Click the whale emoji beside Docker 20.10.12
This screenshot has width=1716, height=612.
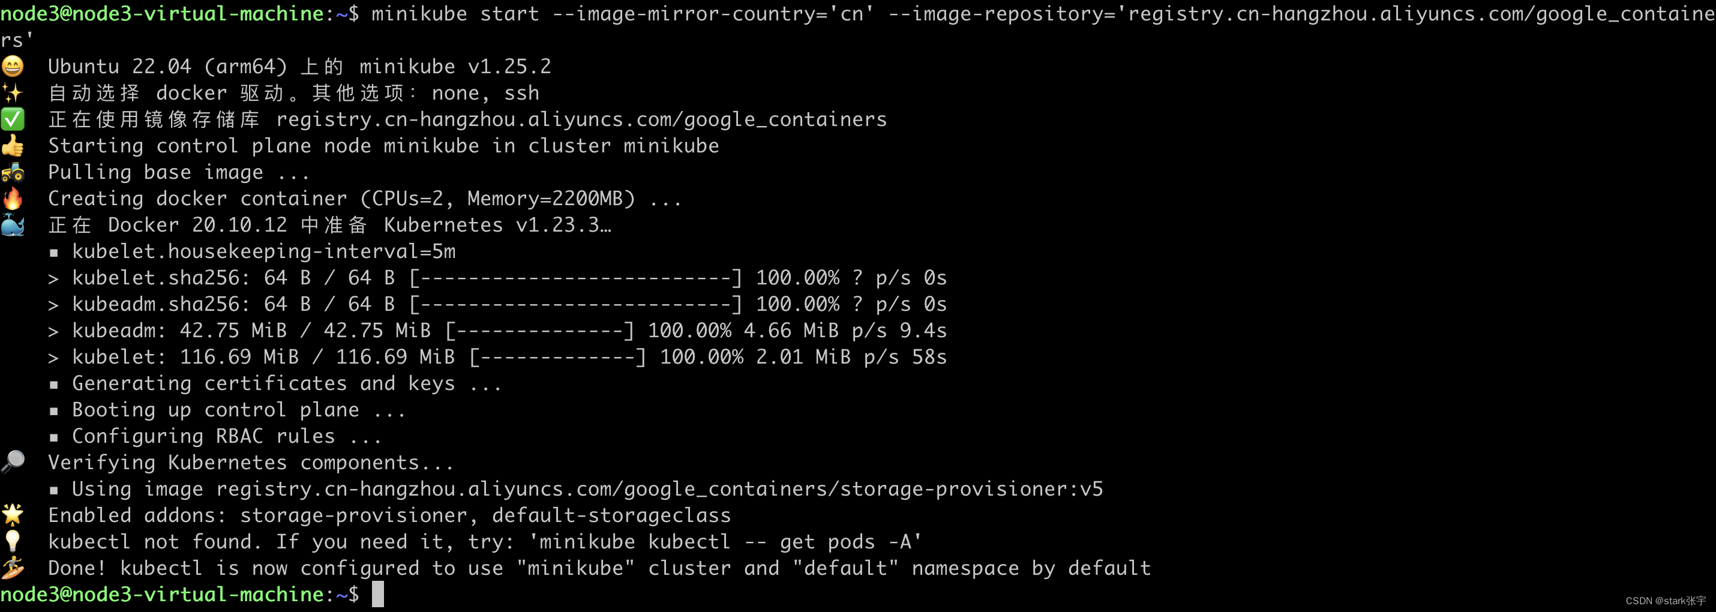pyautogui.click(x=13, y=224)
